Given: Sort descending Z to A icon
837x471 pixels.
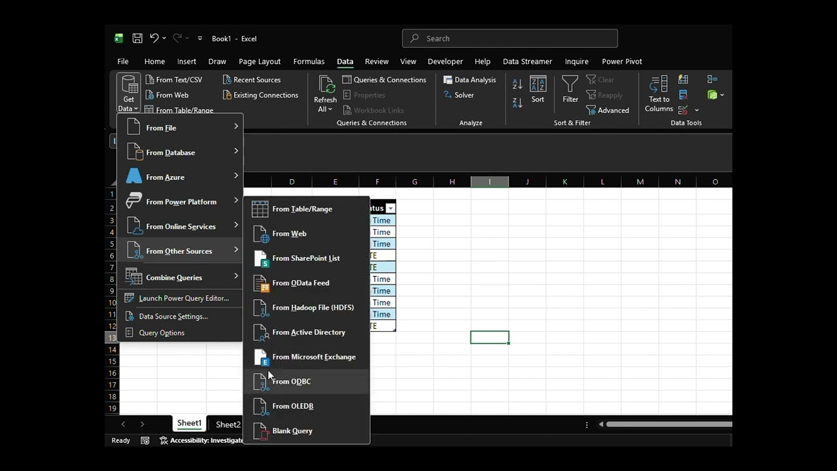Looking at the screenshot, I should (x=517, y=103).
